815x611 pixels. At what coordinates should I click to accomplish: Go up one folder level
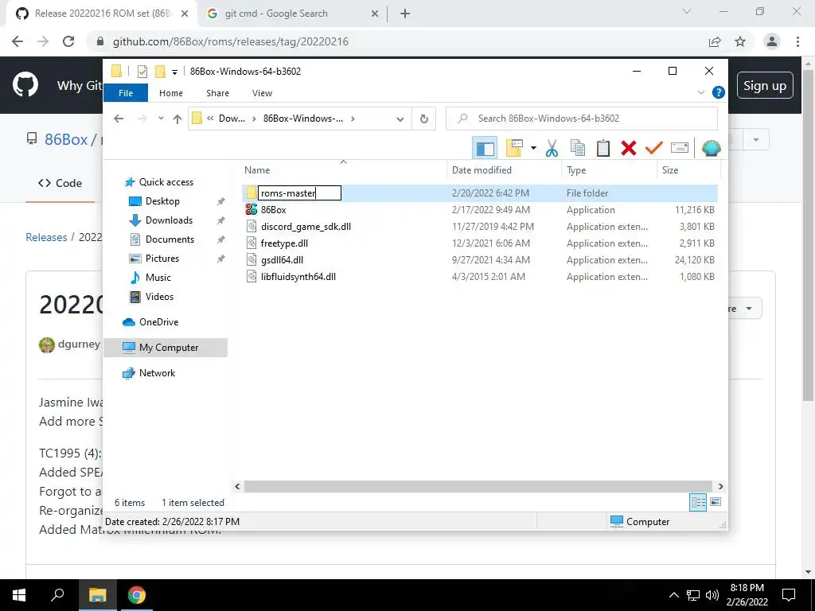pos(177,119)
